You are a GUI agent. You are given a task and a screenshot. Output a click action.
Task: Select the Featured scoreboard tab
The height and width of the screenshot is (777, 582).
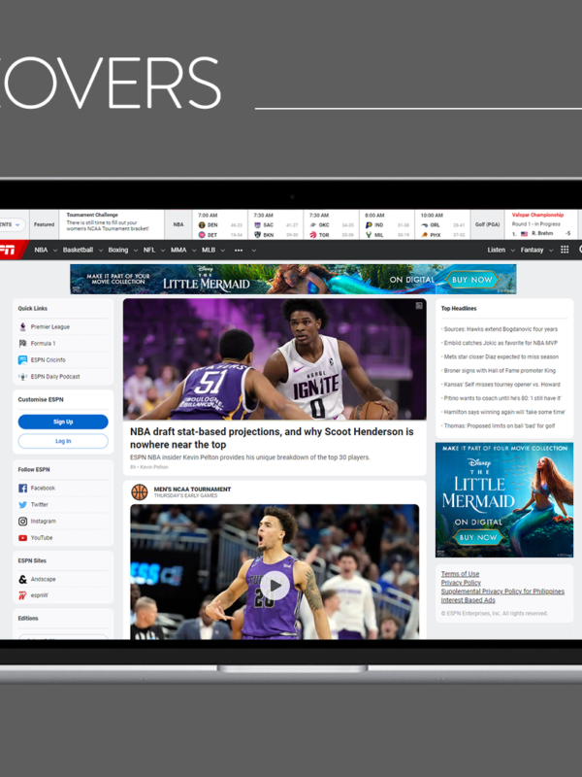click(44, 224)
